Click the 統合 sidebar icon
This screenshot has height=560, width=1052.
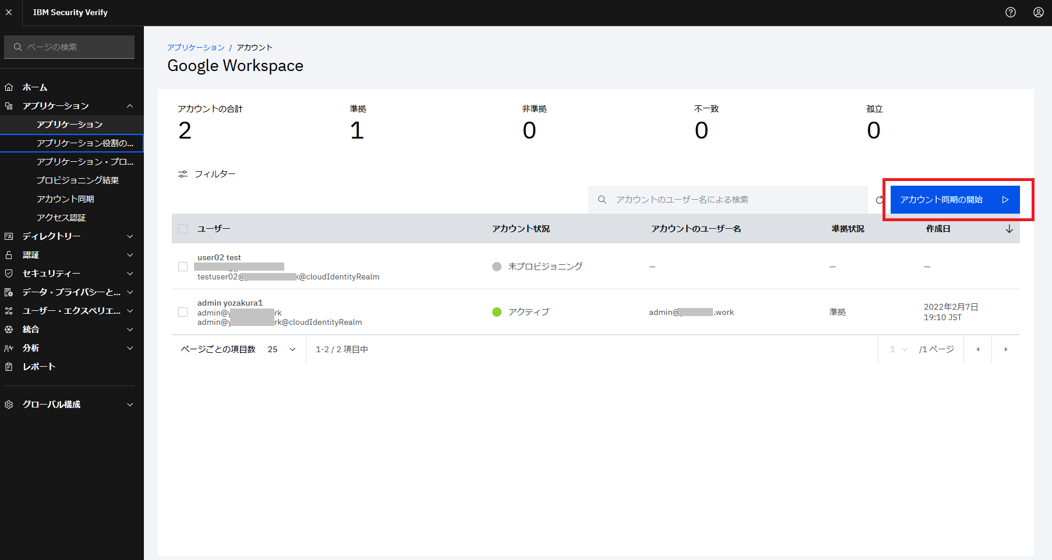pyautogui.click(x=9, y=329)
